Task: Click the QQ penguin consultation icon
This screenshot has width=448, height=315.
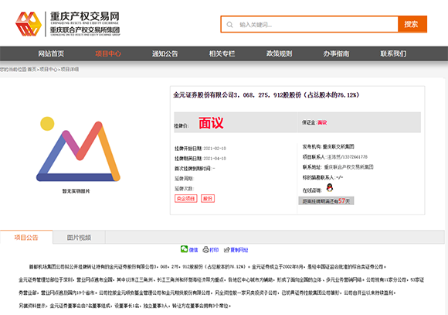Action: (x=330, y=188)
